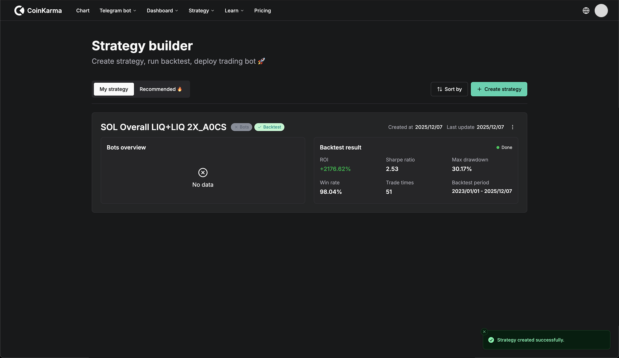Open the user profile avatar
The image size is (619, 358).
click(x=601, y=11)
